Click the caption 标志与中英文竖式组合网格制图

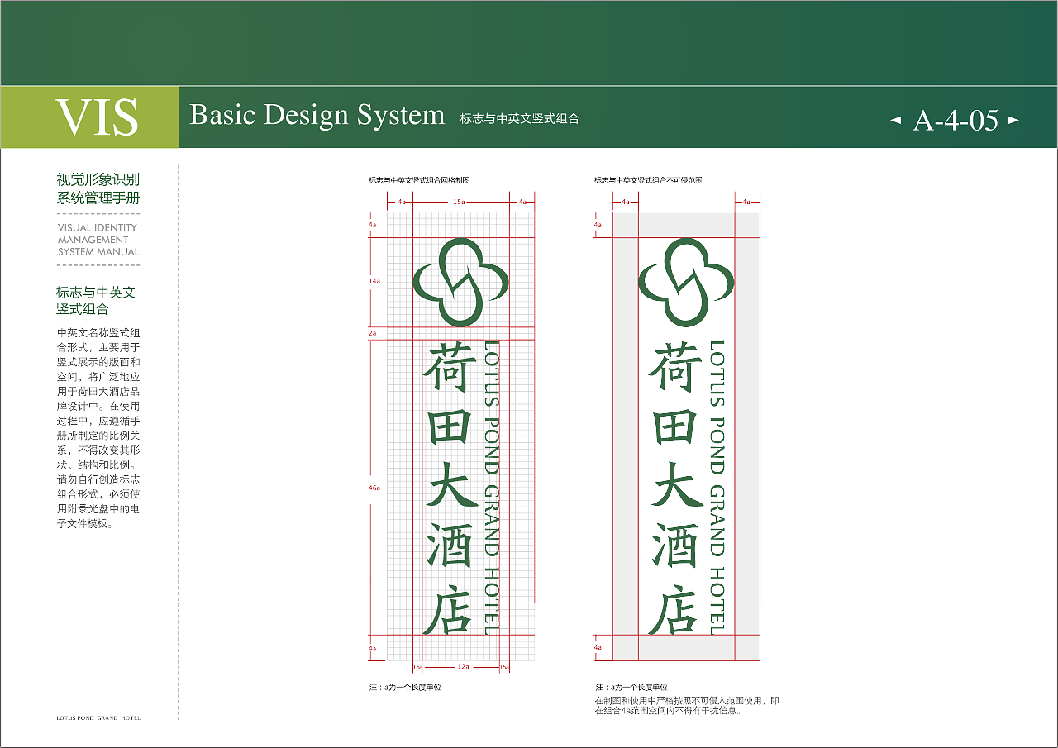click(x=419, y=179)
